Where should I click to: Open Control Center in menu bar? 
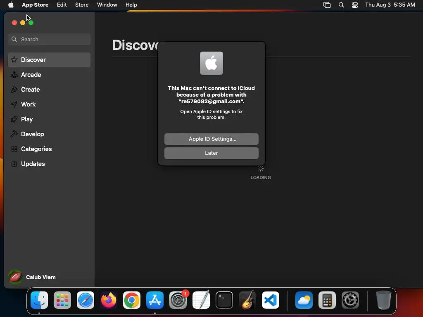pyautogui.click(x=355, y=5)
